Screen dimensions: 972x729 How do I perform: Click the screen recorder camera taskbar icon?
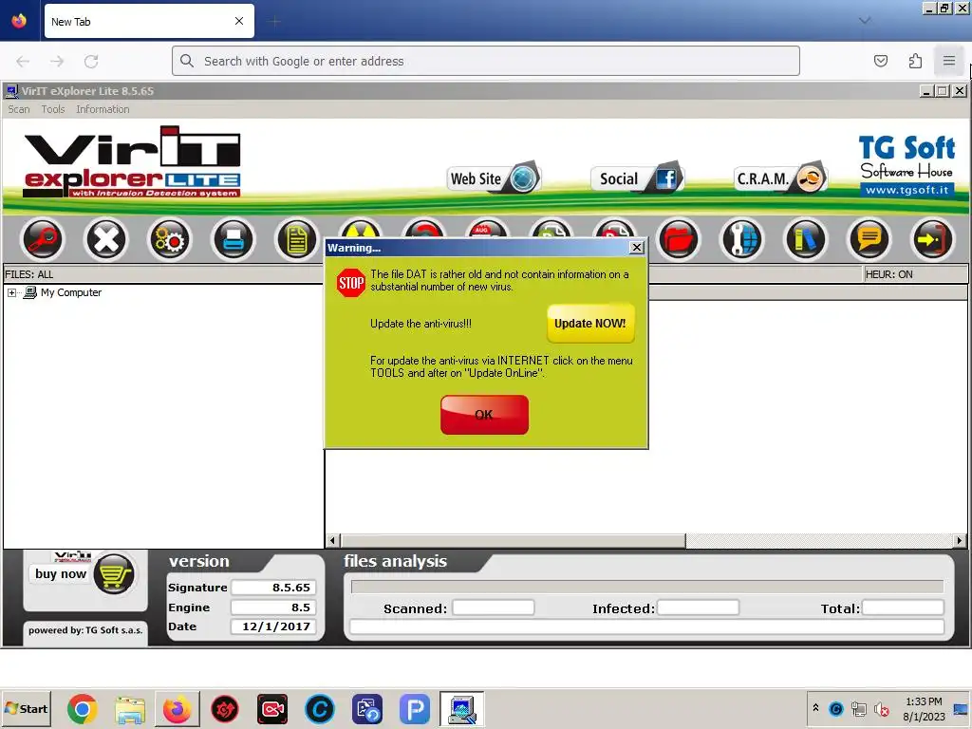pos(272,709)
